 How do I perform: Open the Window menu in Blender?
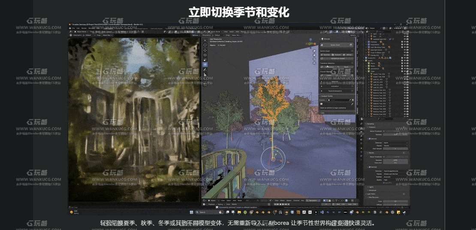click(x=91, y=28)
